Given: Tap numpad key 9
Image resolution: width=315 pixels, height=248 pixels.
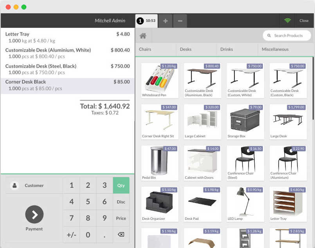Looking at the screenshot, I should [x=104, y=218].
